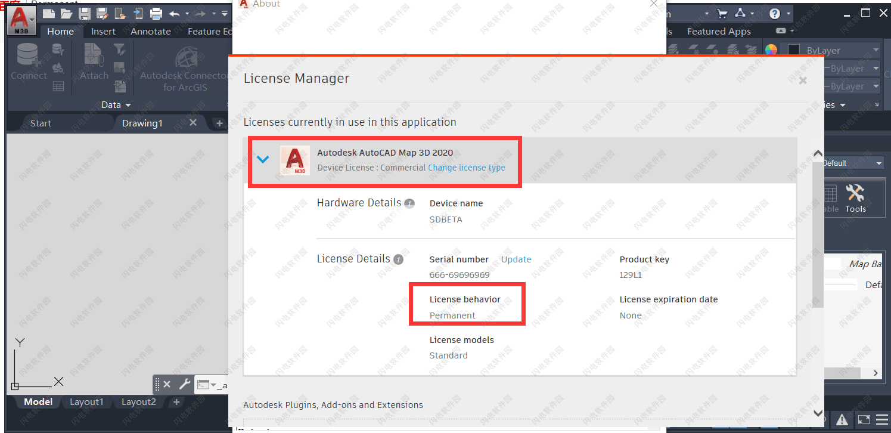The width and height of the screenshot is (891, 433).
Task: Click the object color wheel icon
Action: [x=771, y=50]
